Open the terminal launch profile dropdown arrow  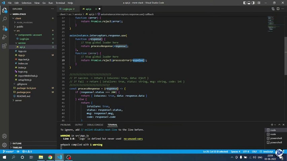tap(275, 125)
